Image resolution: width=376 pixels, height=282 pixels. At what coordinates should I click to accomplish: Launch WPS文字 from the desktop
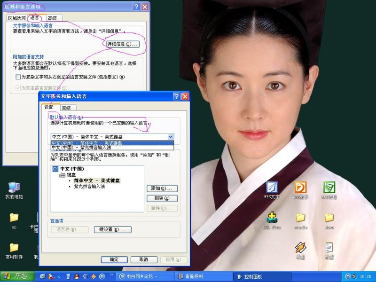coord(271,187)
